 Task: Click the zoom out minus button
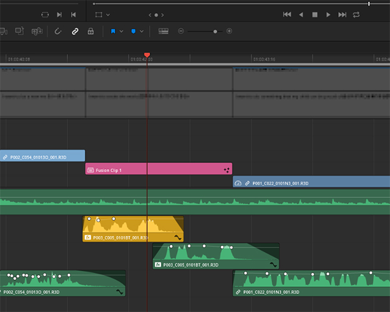[x=181, y=31]
